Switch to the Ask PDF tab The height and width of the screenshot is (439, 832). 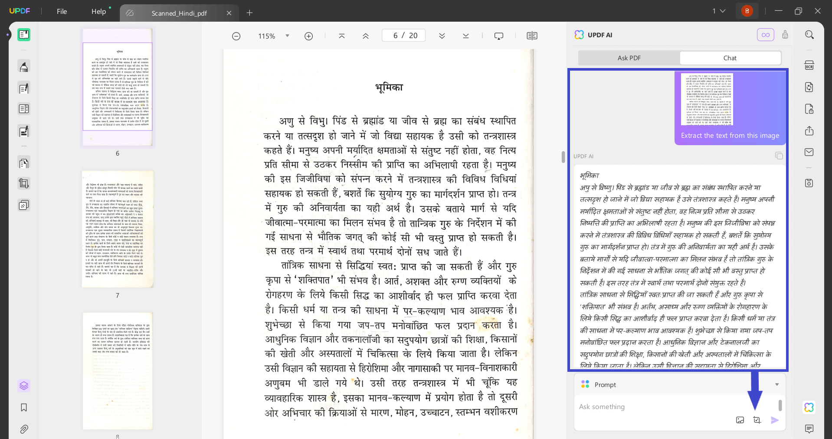pyautogui.click(x=629, y=58)
